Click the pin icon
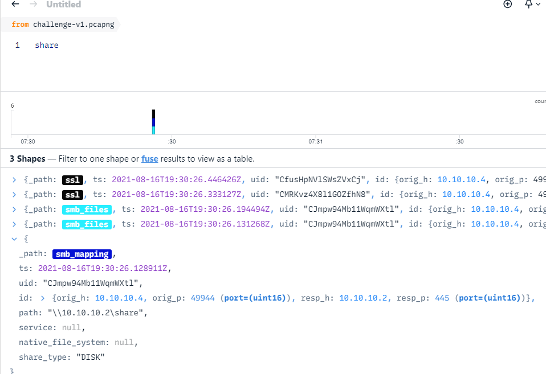Viewport: 546px width, 374px height. tap(528, 5)
